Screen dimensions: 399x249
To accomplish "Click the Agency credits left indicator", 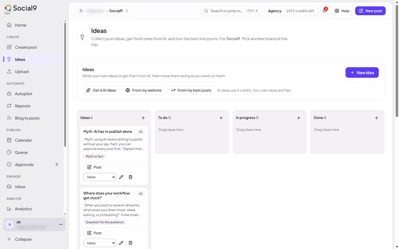I will [291, 11].
